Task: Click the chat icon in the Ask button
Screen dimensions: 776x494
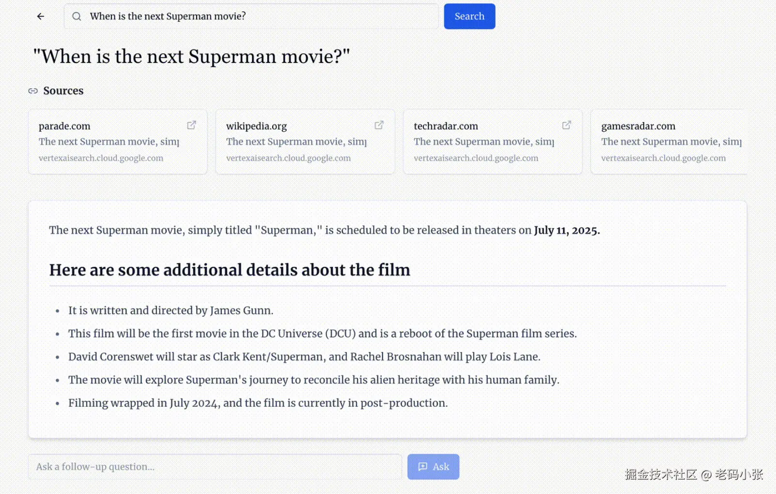Action: (x=423, y=466)
